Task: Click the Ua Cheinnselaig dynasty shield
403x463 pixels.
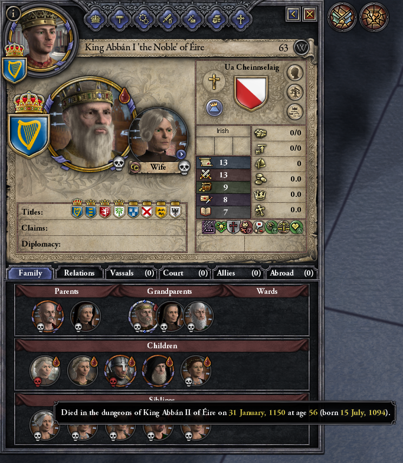Action: [x=251, y=93]
